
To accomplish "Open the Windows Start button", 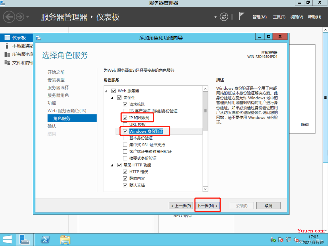I will (7, 240).
